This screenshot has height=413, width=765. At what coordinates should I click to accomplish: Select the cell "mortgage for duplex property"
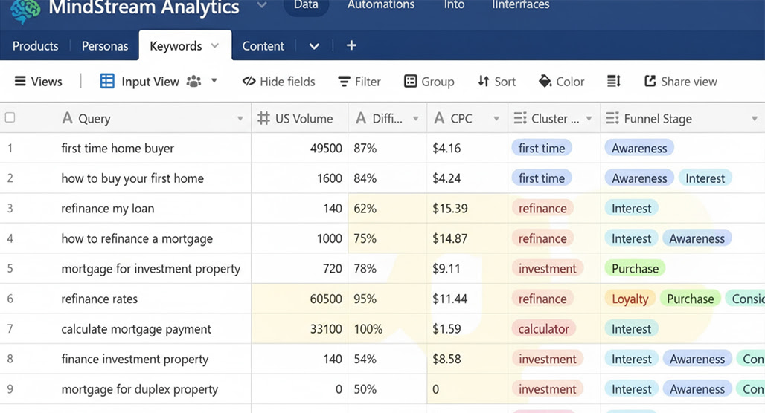(140, 390)
